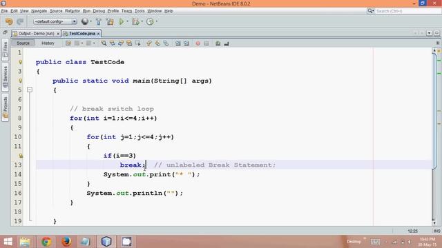Open the default config combo box
The image size is (442, 248).
click(x=55, y=21)
